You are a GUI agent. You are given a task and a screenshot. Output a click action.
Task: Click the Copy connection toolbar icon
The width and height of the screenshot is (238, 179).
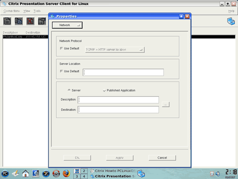19,21
